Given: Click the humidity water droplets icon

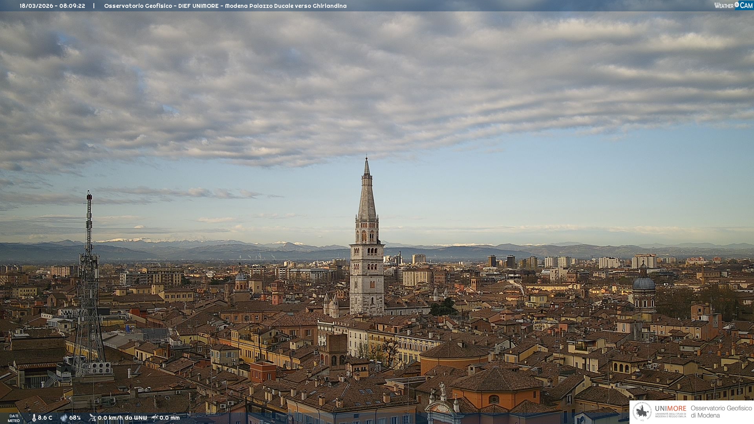Looking at the screenshot, I should click(64, 418).
